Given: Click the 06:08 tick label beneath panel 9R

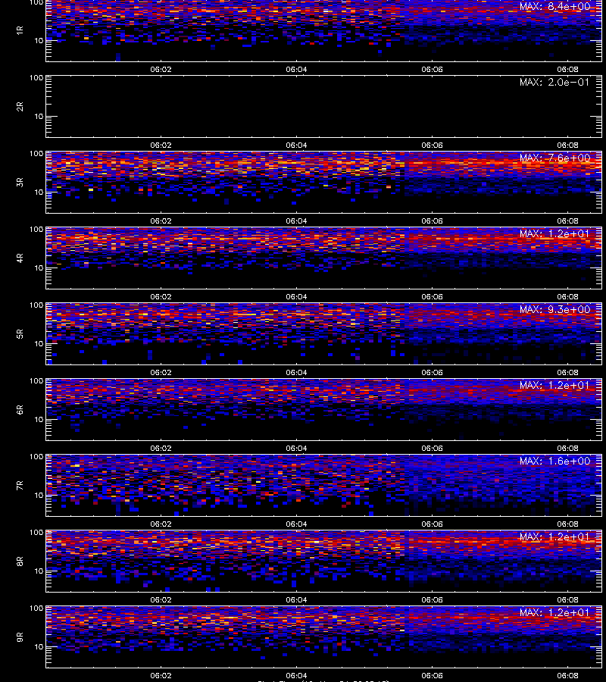Looking at the screenshot, I should pos(567,676).
